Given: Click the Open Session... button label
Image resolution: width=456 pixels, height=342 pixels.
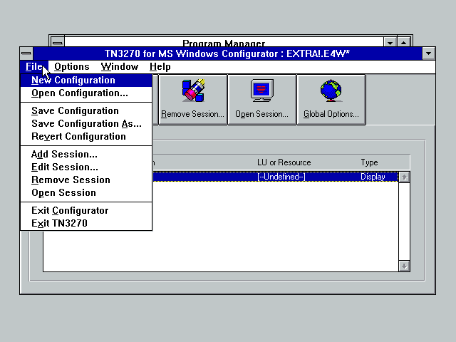Looking at the screenshot, I should coord(261,114).
